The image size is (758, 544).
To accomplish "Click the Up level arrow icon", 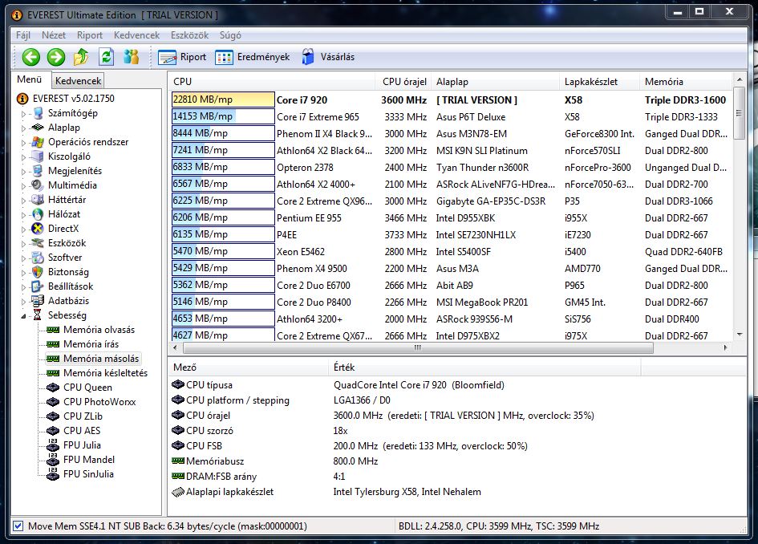I will 81,57.
